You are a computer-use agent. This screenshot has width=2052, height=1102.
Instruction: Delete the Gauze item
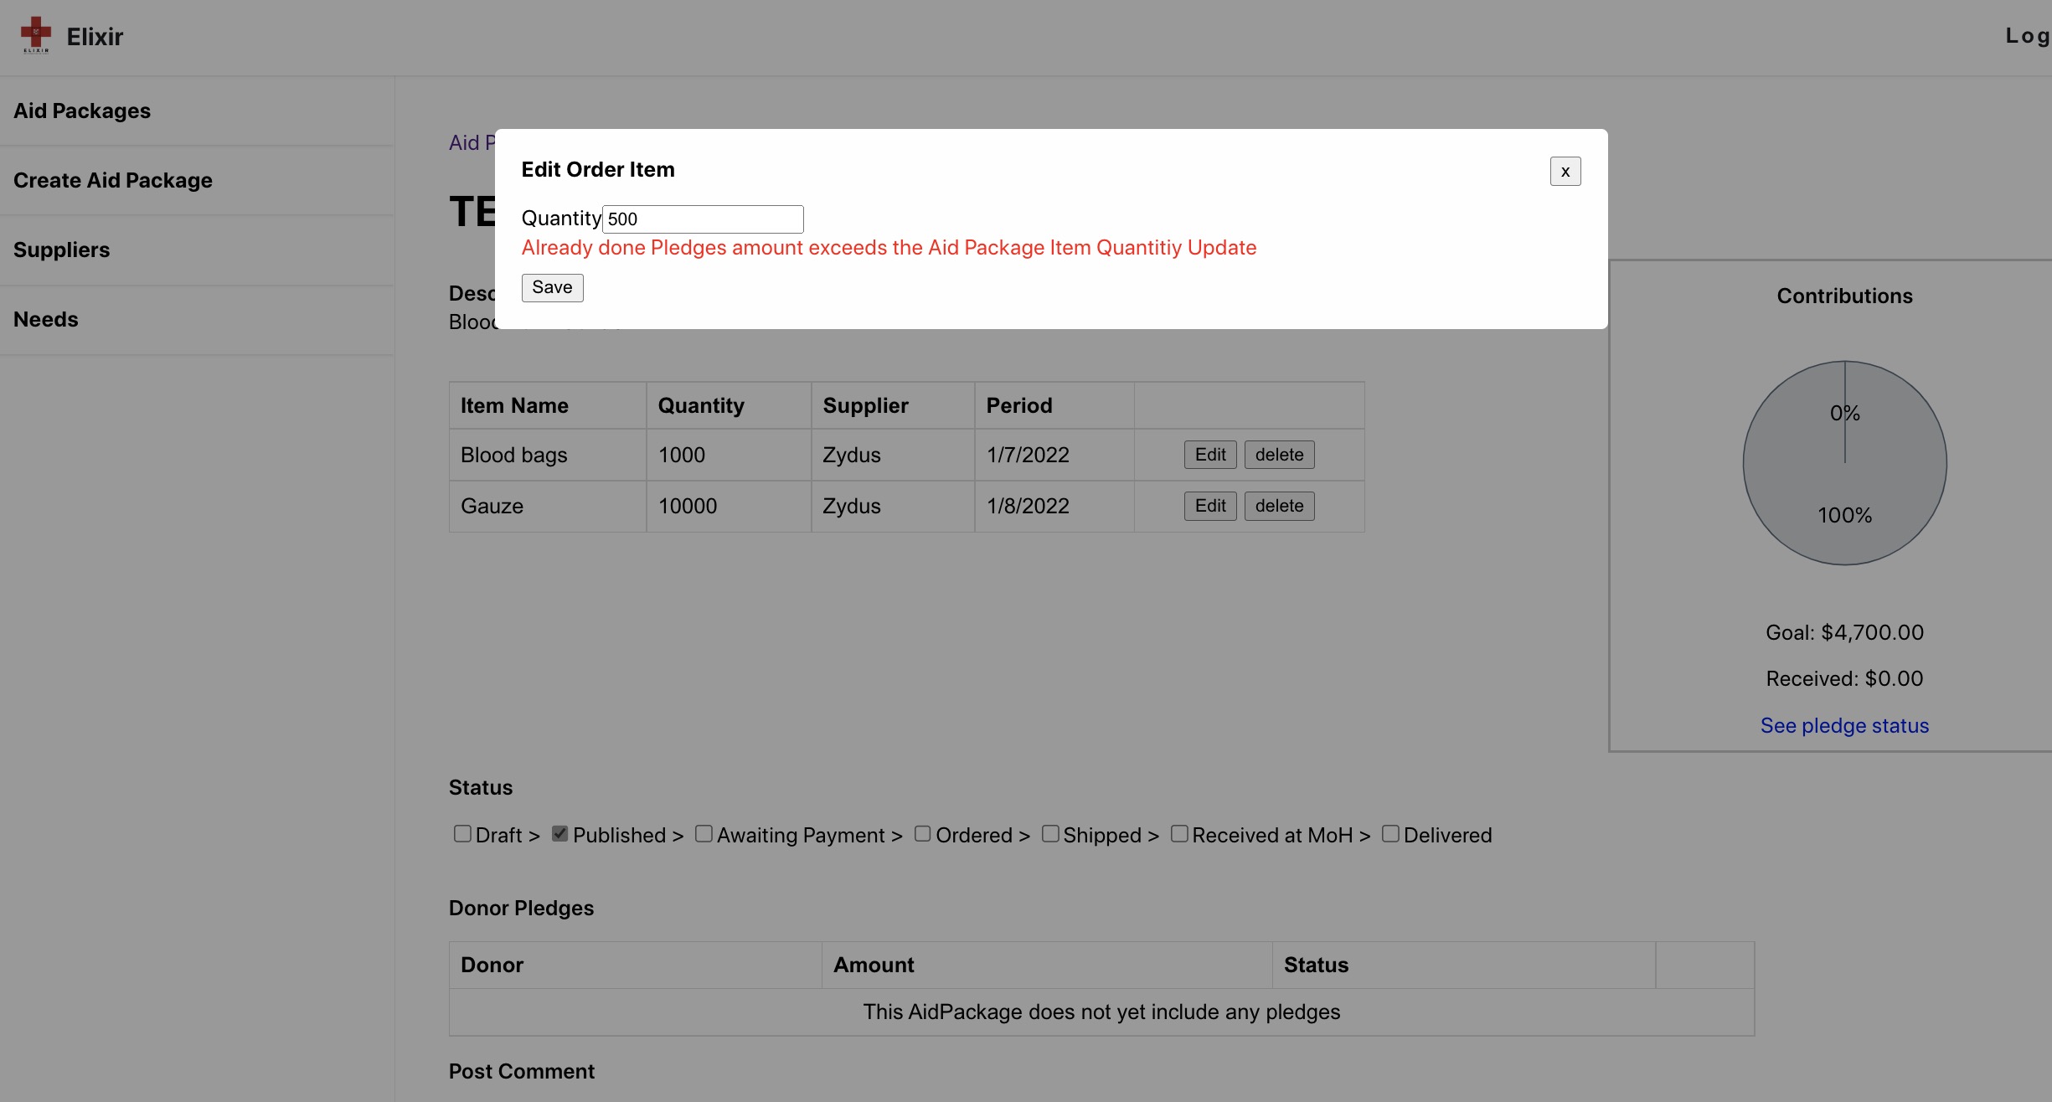coord(1279,506)
